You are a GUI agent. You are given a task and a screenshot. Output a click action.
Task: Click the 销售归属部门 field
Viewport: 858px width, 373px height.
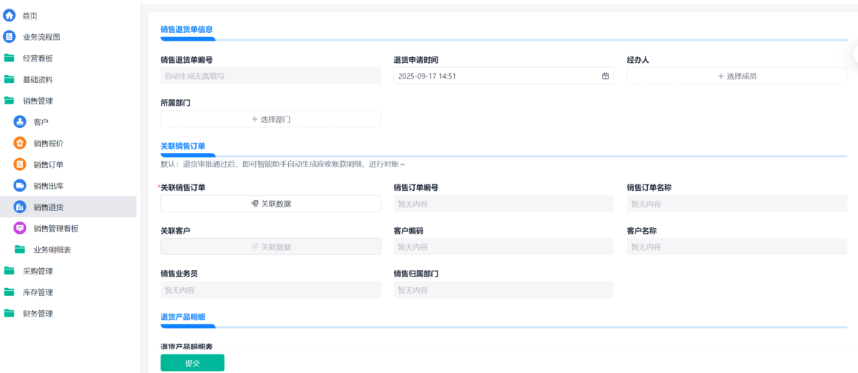click(x=503, y=289)
